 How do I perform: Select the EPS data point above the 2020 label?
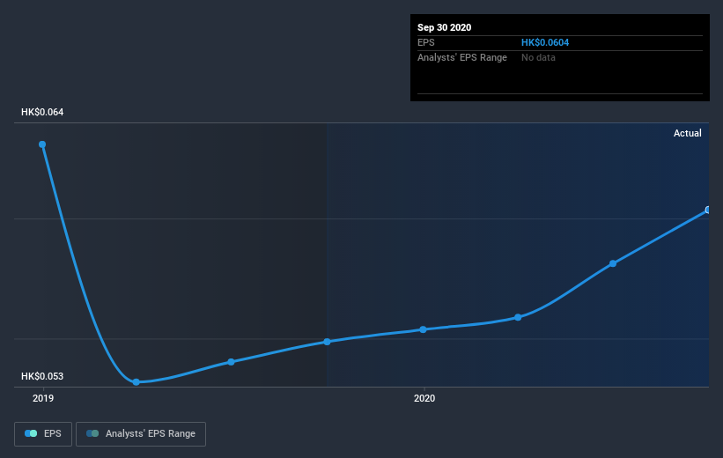pos(424,329)
